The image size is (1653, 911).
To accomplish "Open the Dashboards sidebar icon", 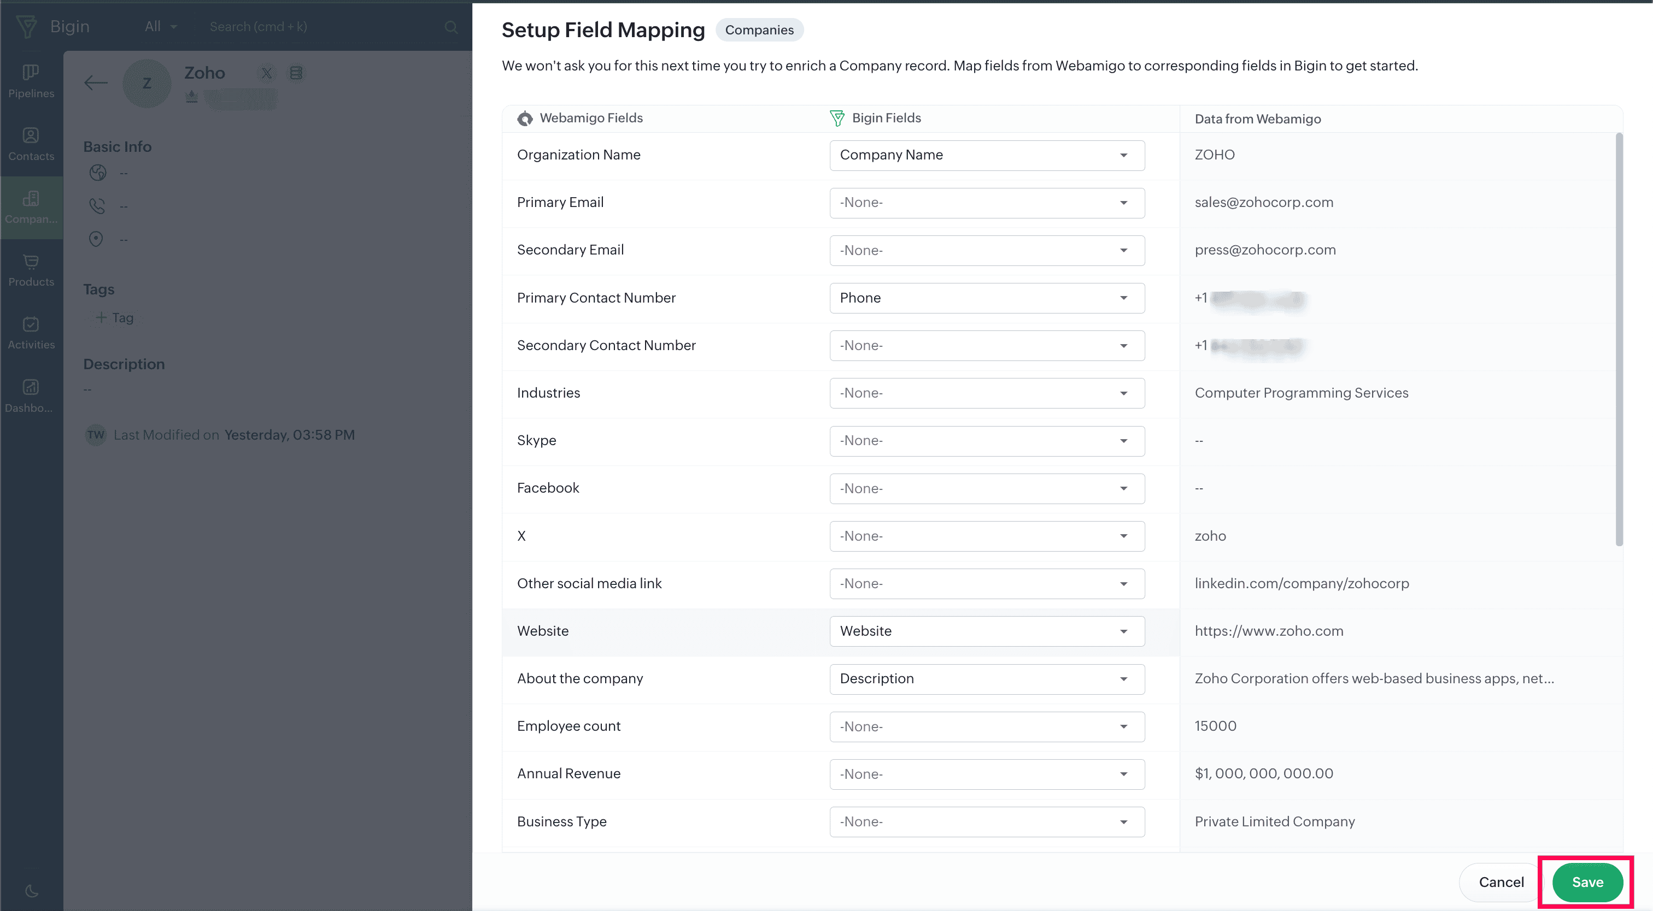I will point(31,395).
